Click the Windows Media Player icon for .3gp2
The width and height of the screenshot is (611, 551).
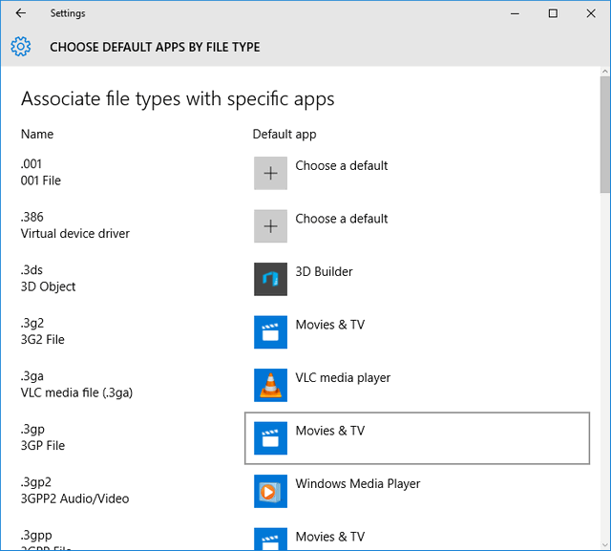click(x=270, y=492)
